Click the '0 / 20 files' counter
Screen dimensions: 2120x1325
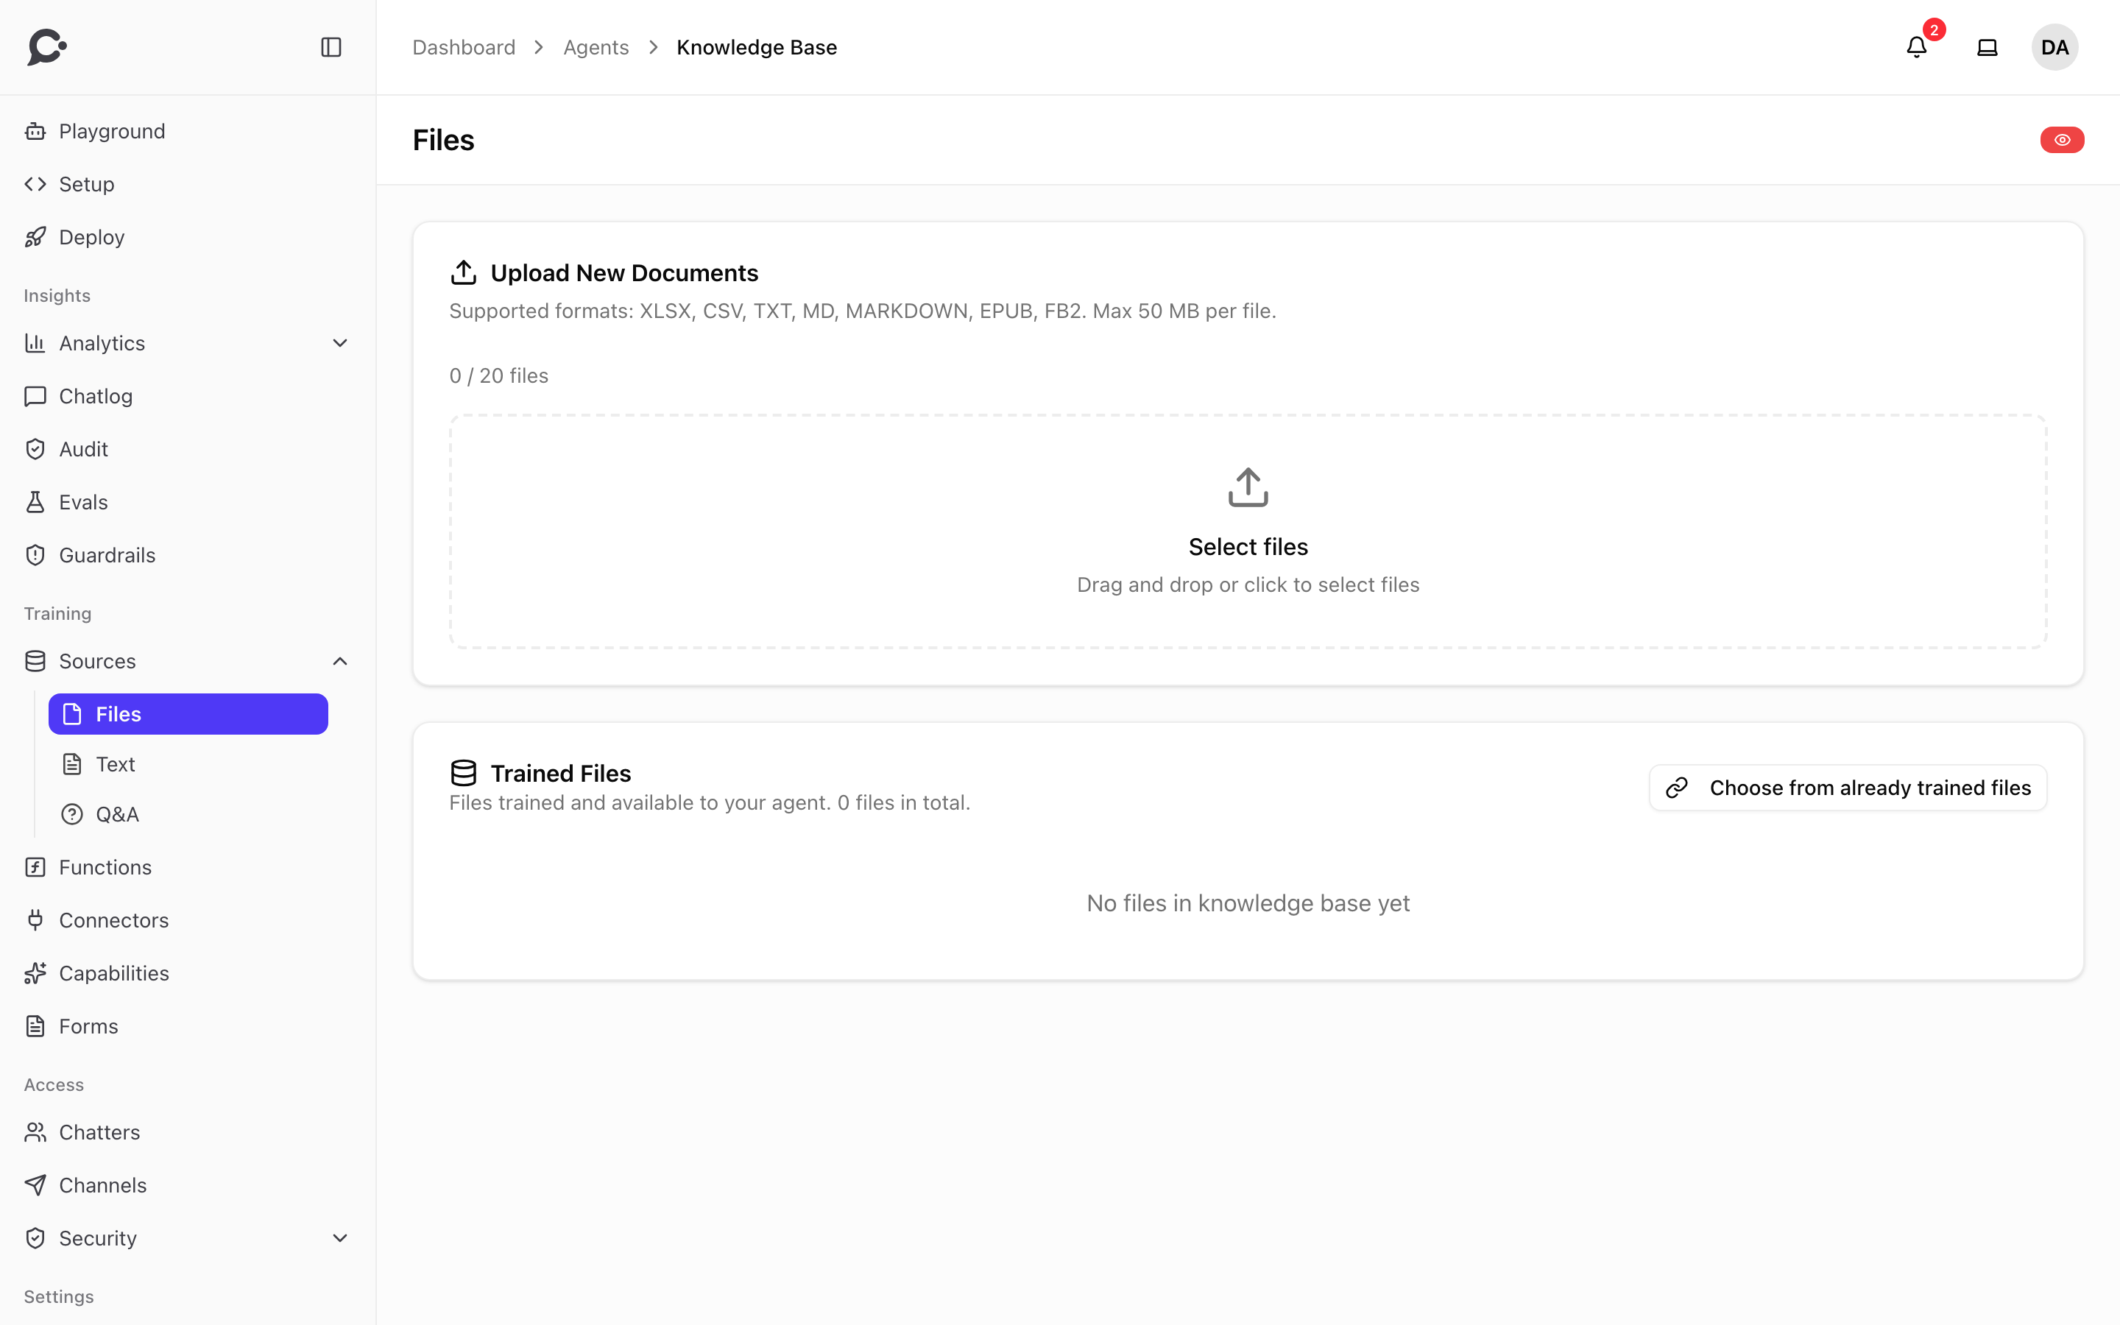(x=498, y=376)
